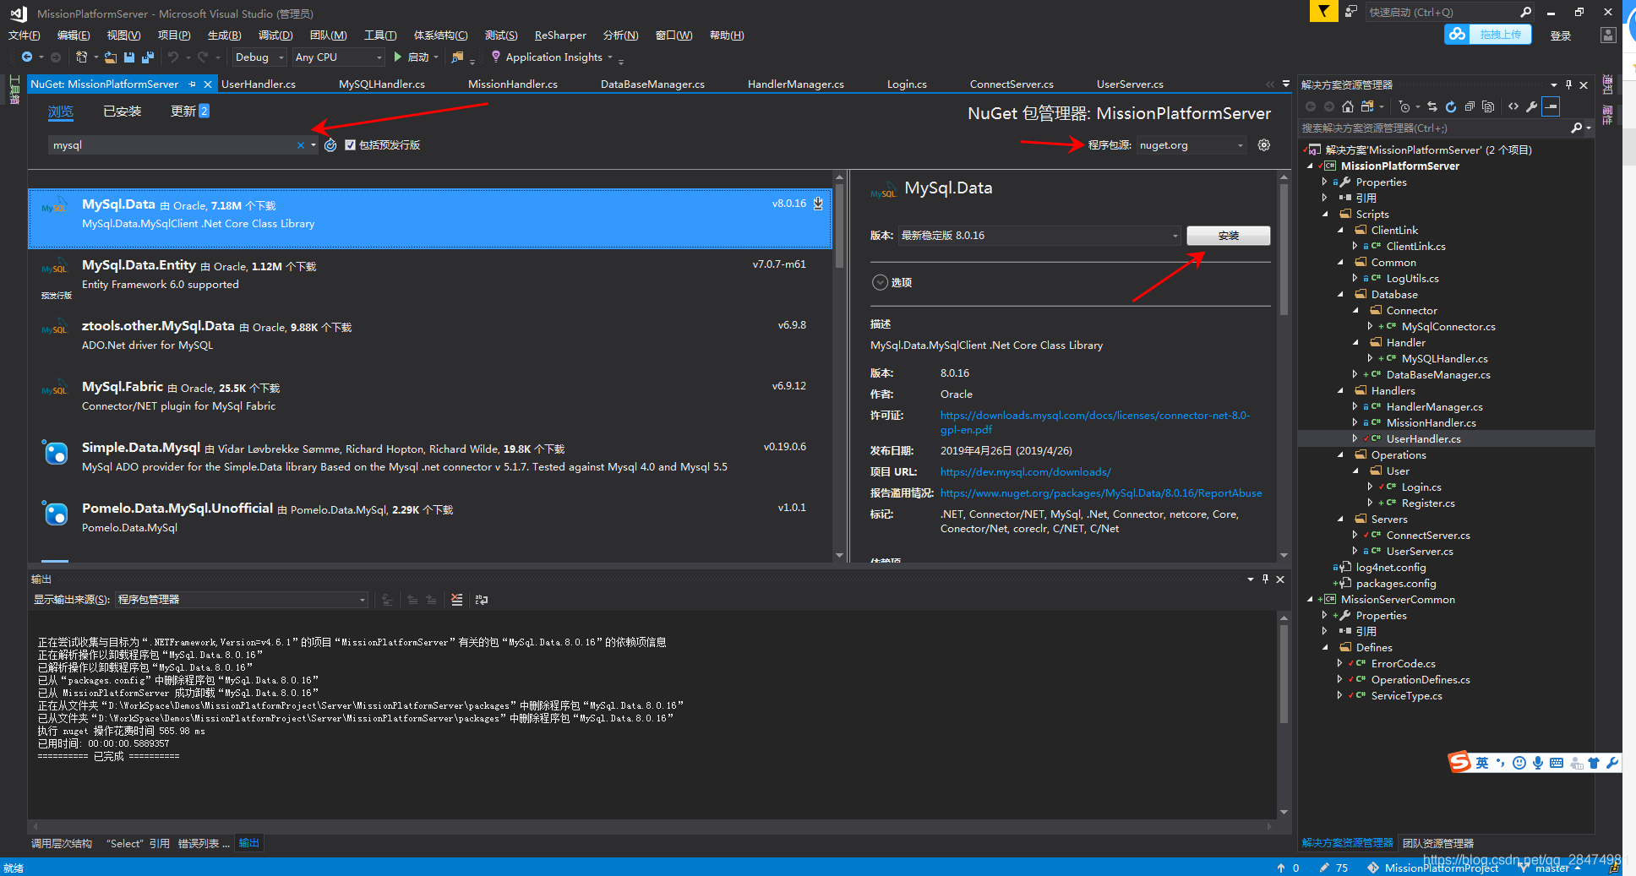This screenshot has height=876, width=1636.
Task: Click the NuGet mysql search input field
Action: [173, 145]
